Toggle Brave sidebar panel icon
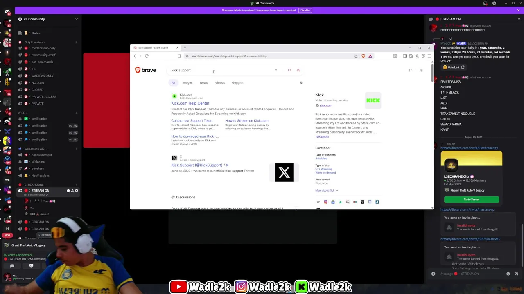 pyautogui.click(x=404, y=56)
